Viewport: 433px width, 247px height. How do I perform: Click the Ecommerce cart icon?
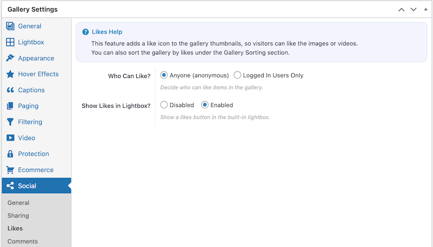10,169
